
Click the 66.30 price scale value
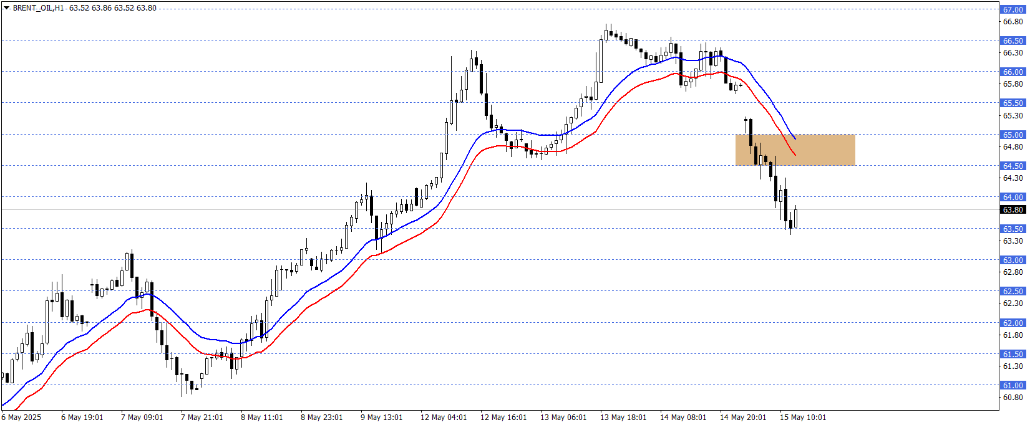click(x=1013, y=53)
